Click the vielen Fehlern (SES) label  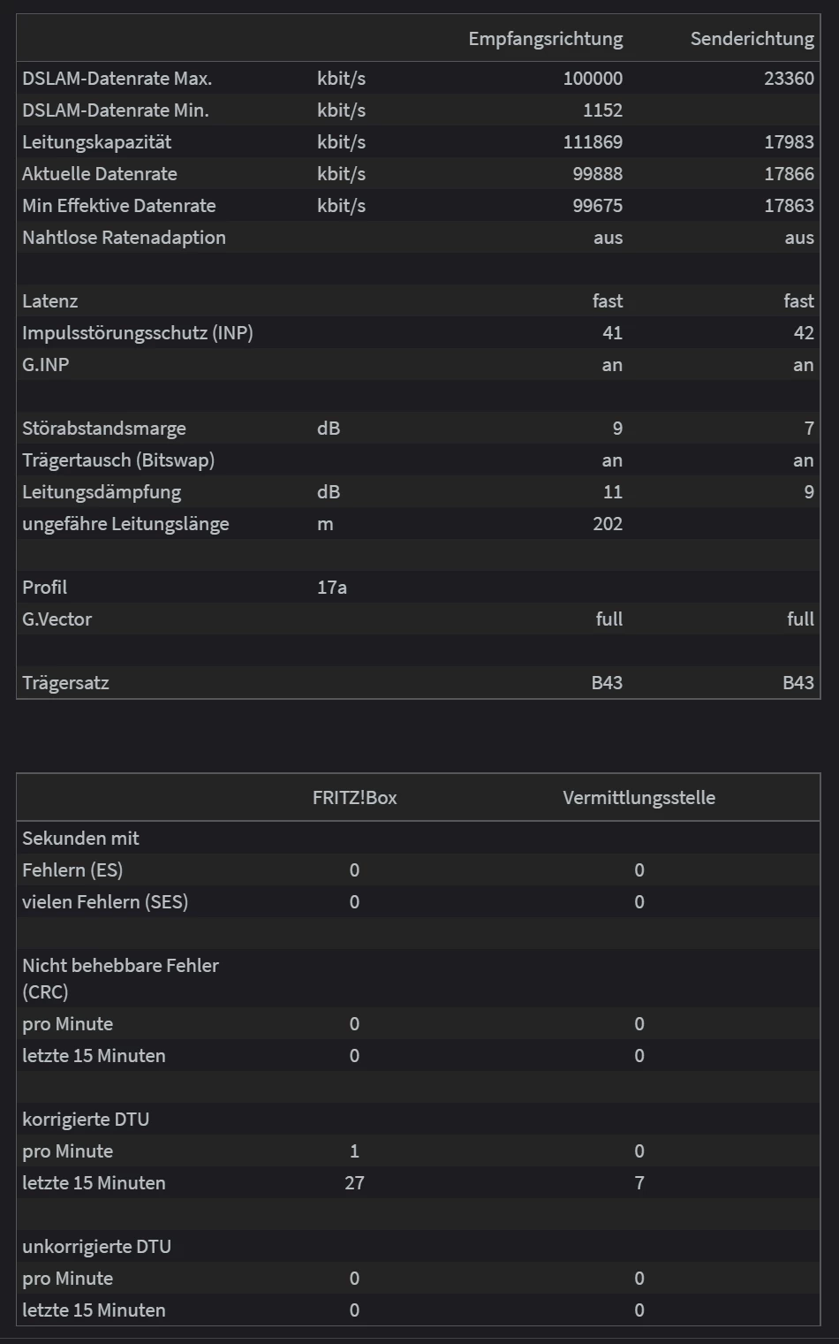pos(104,902)
